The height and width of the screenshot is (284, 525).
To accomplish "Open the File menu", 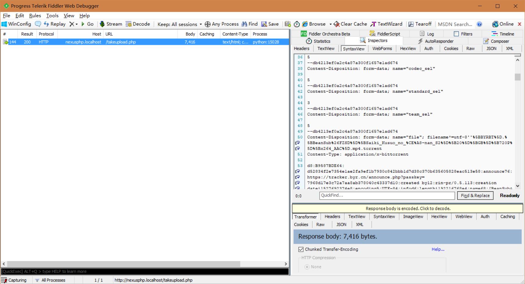I will (x=6, y=16).
